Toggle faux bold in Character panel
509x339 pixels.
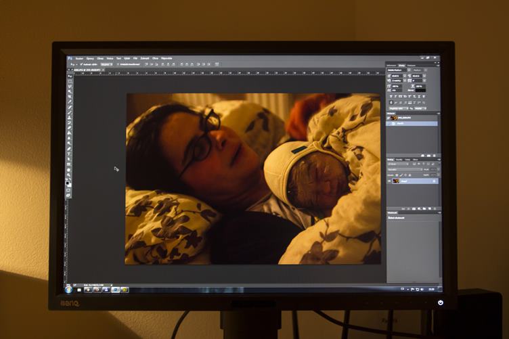391,96
